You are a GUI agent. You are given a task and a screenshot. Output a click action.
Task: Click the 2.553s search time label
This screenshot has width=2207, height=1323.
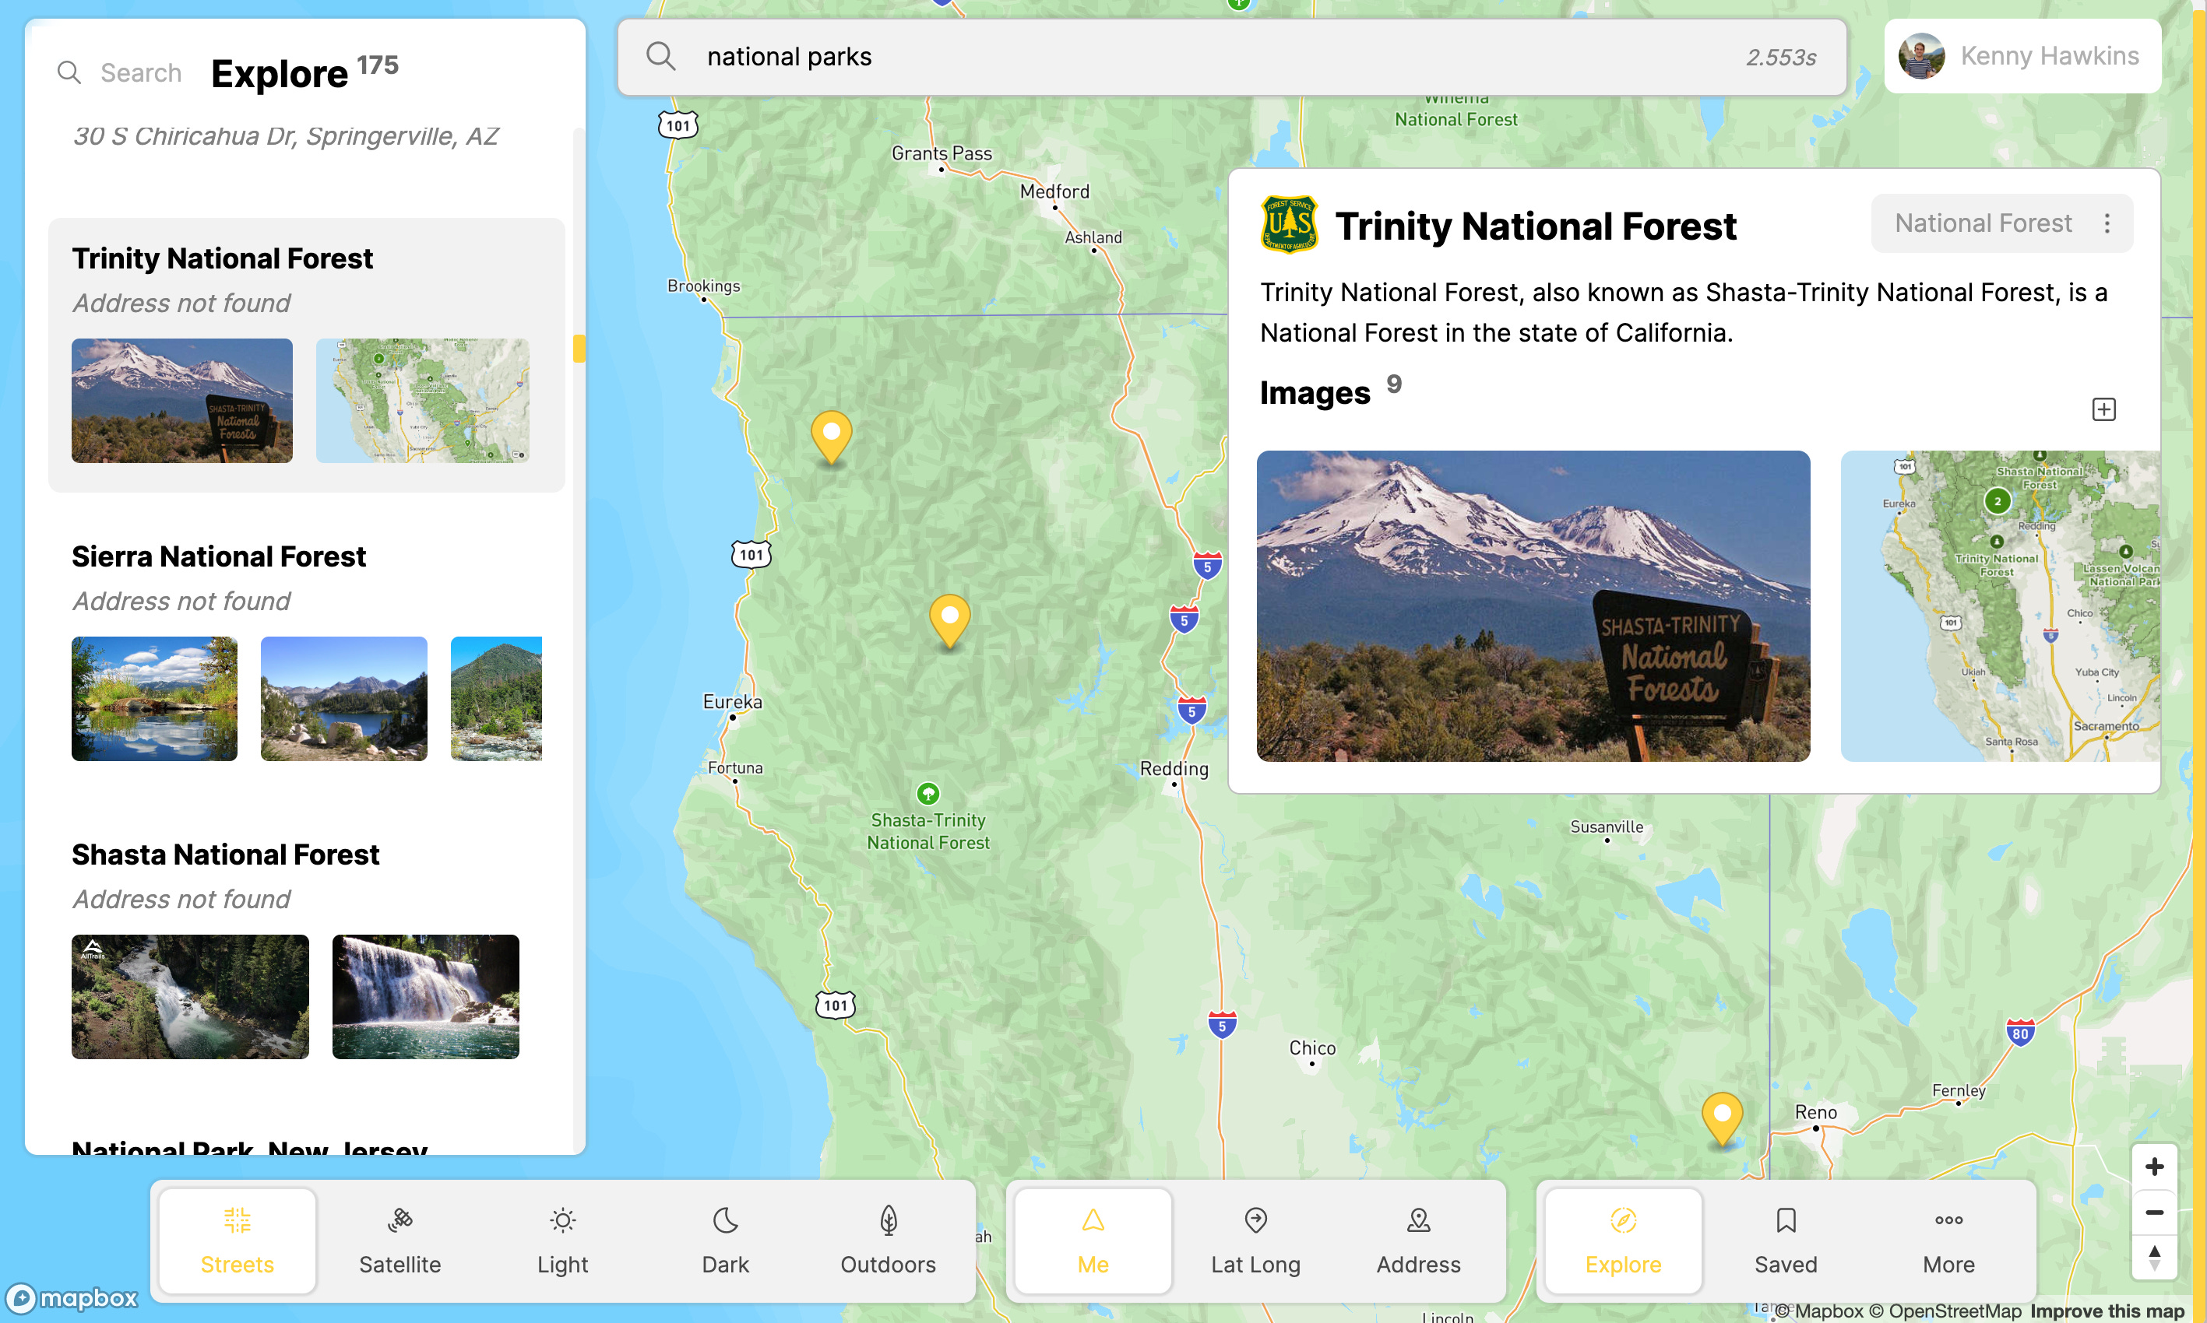coord(1780,57)
